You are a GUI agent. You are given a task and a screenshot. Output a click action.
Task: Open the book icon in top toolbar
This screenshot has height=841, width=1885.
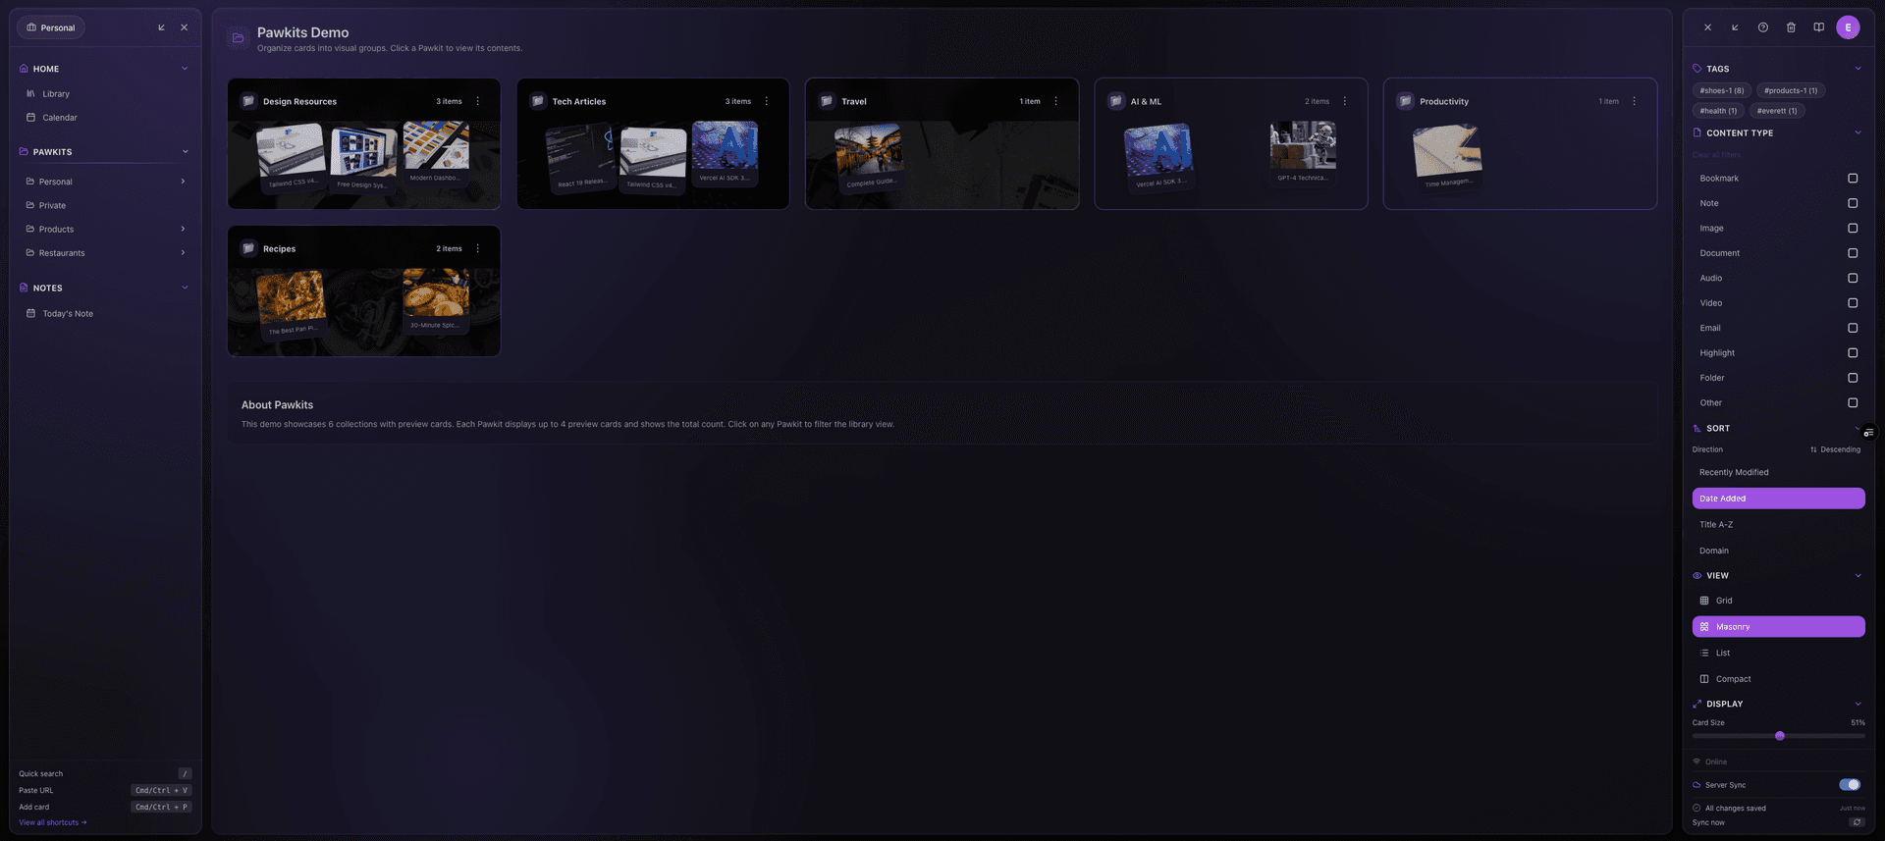pyautogui.click(x=1818, y=27)
